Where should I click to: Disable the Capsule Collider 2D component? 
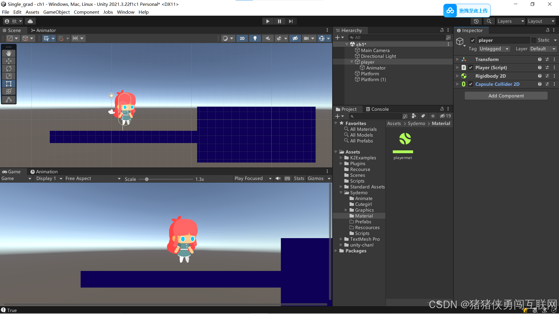[x=470, y=84]
